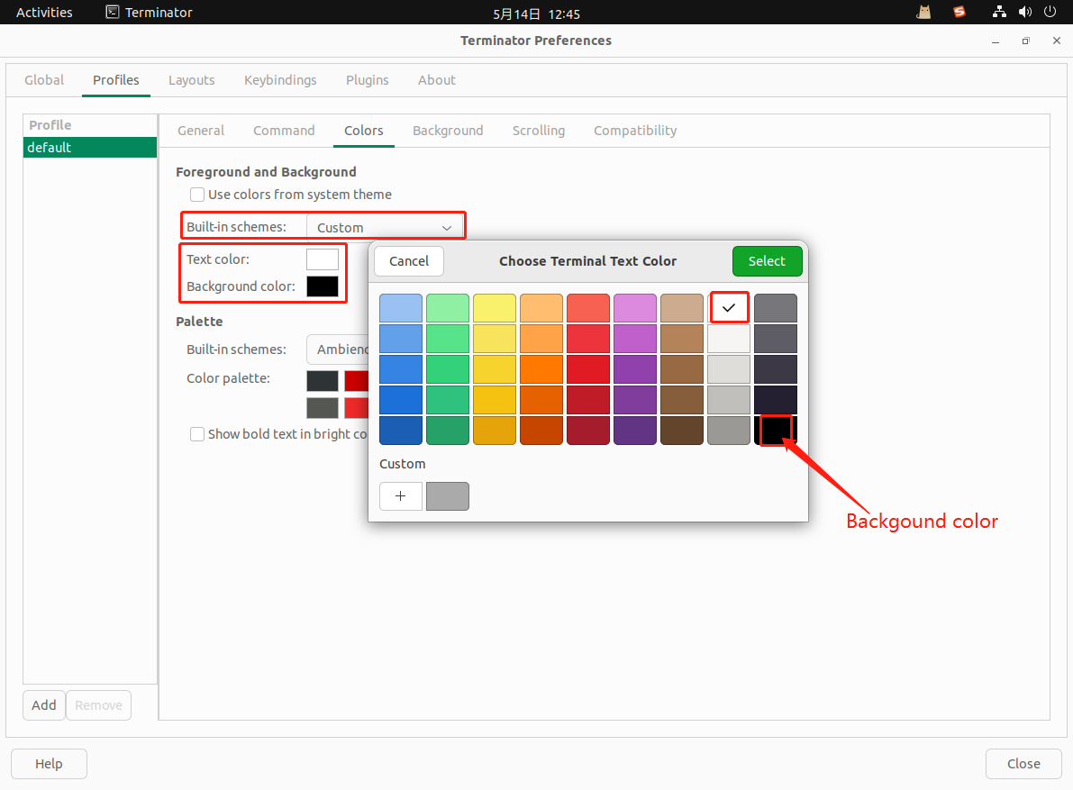Choose the lightest brown swatch
This screenshot has width=1073, height=790.
coord(682,308)
